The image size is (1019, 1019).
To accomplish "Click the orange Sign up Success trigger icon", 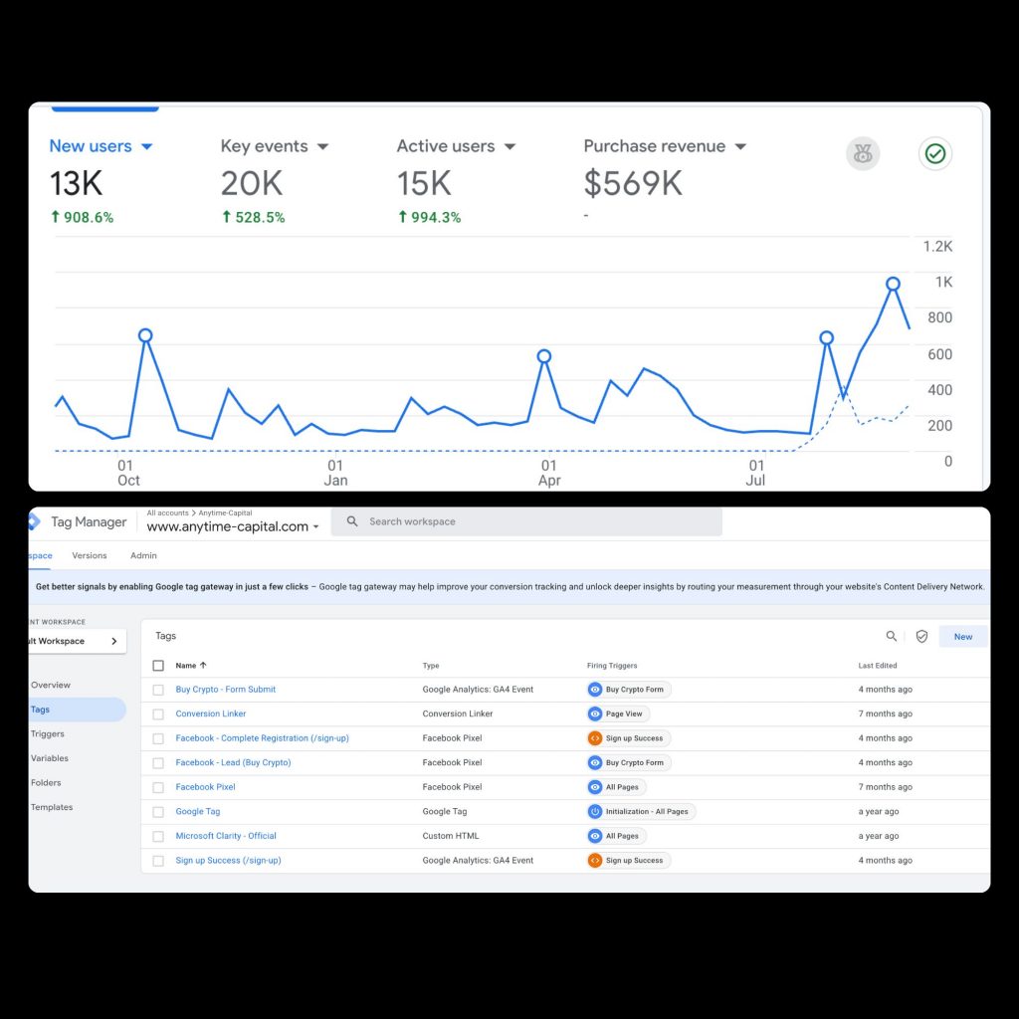I will [x=595, y=738].
